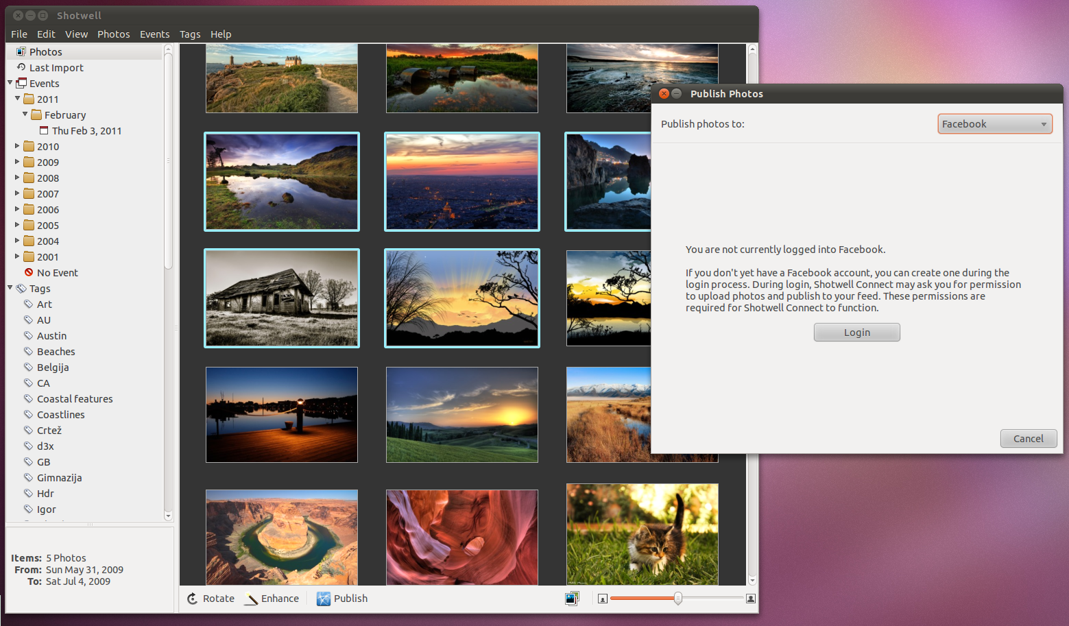Open the Photos menu
1069x626 pixels.
113,34
